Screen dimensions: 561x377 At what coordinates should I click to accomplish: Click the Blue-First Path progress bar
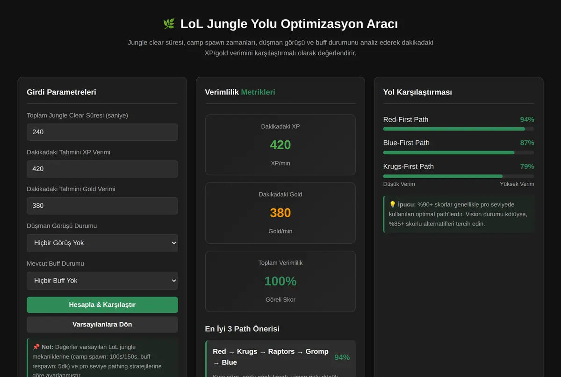coord(459,152)
